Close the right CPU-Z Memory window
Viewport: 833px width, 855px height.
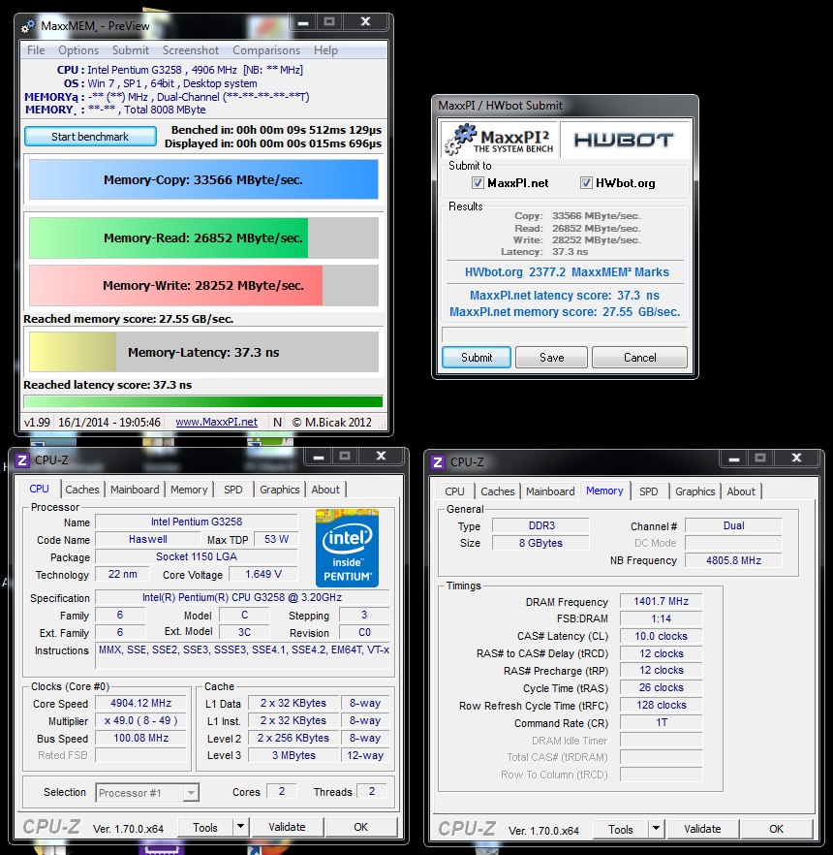coord(796,458)
